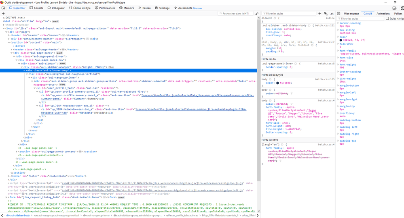404x218 pixels.
Task: Click event badge on html element
Action: pos(55,21)
